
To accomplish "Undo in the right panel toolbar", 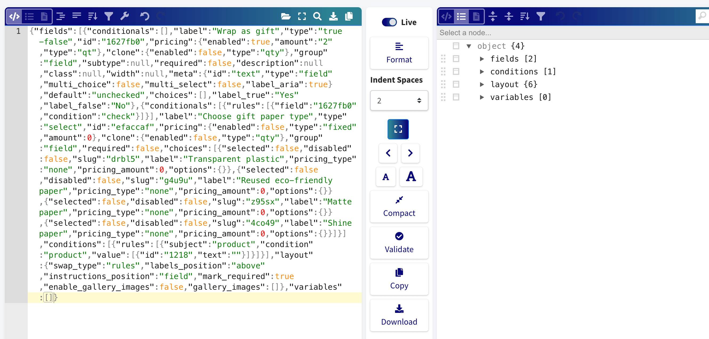I will coord(560,17).
